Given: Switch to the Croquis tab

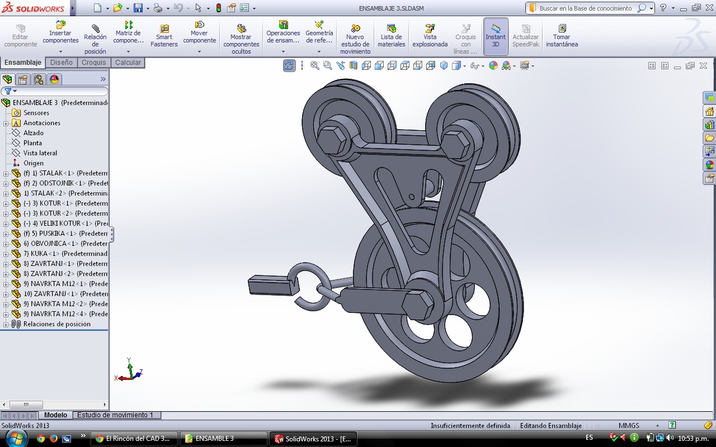Looking at the screenshot, I should click(x=94, y=63).
